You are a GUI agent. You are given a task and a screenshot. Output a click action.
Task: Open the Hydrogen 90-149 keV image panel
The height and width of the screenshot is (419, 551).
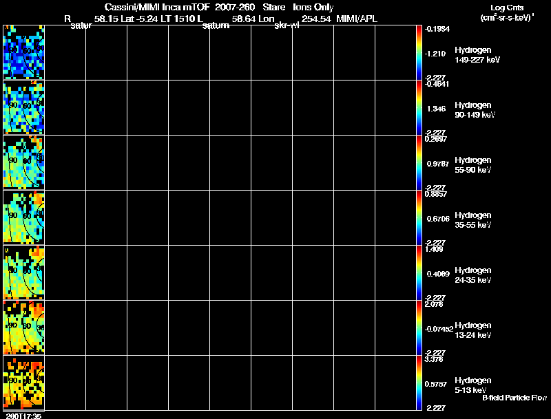(24, 107)
